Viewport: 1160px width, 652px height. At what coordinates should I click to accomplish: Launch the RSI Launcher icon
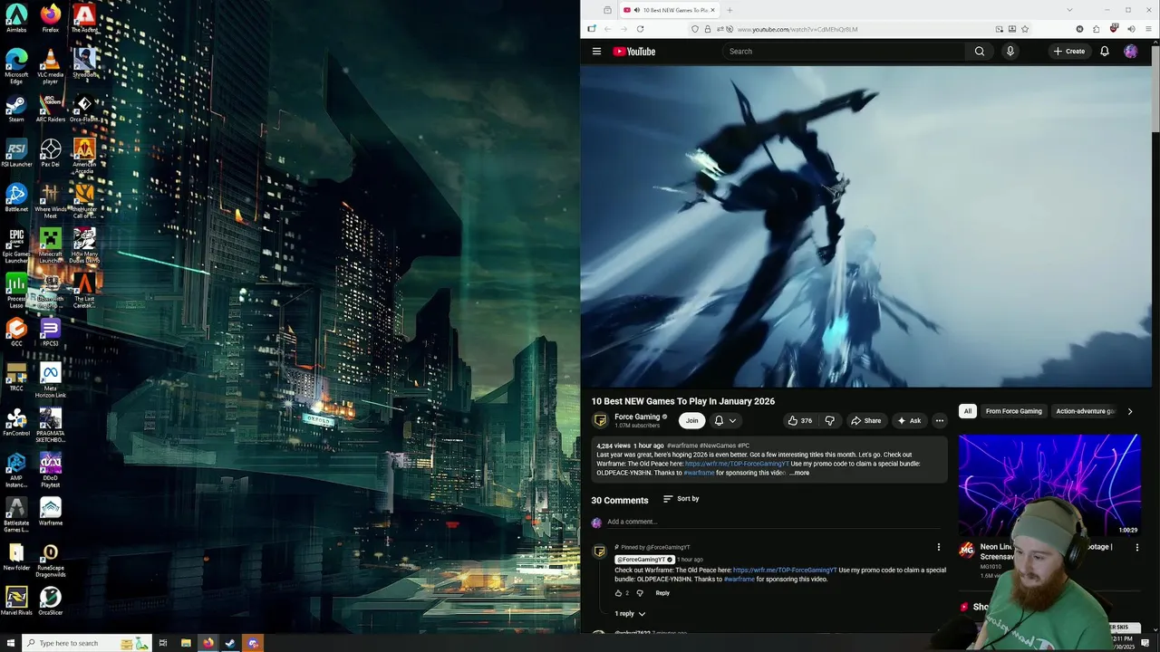(16, 152)
